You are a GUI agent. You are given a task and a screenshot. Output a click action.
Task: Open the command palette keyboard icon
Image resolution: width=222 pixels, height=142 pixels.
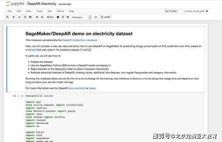coord(96,17)
